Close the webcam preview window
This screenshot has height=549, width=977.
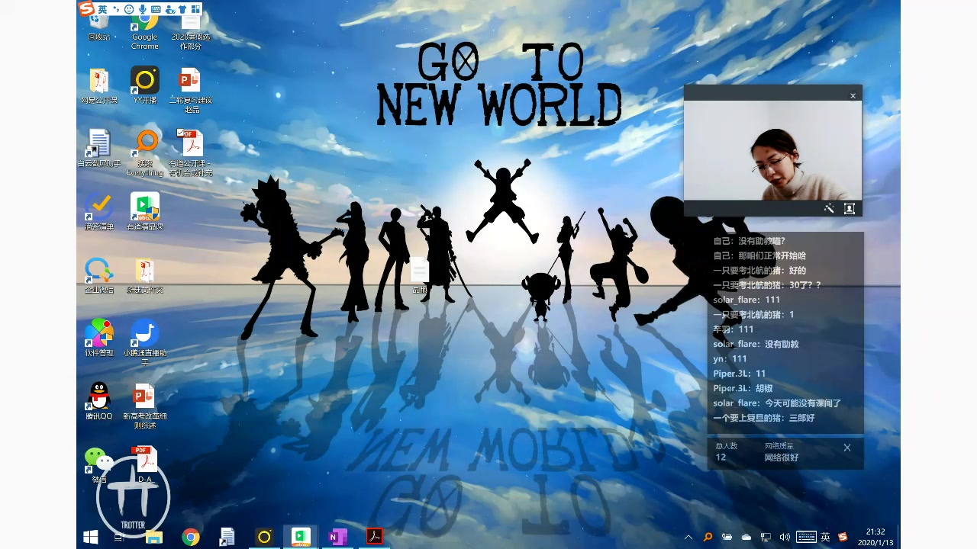853,95
